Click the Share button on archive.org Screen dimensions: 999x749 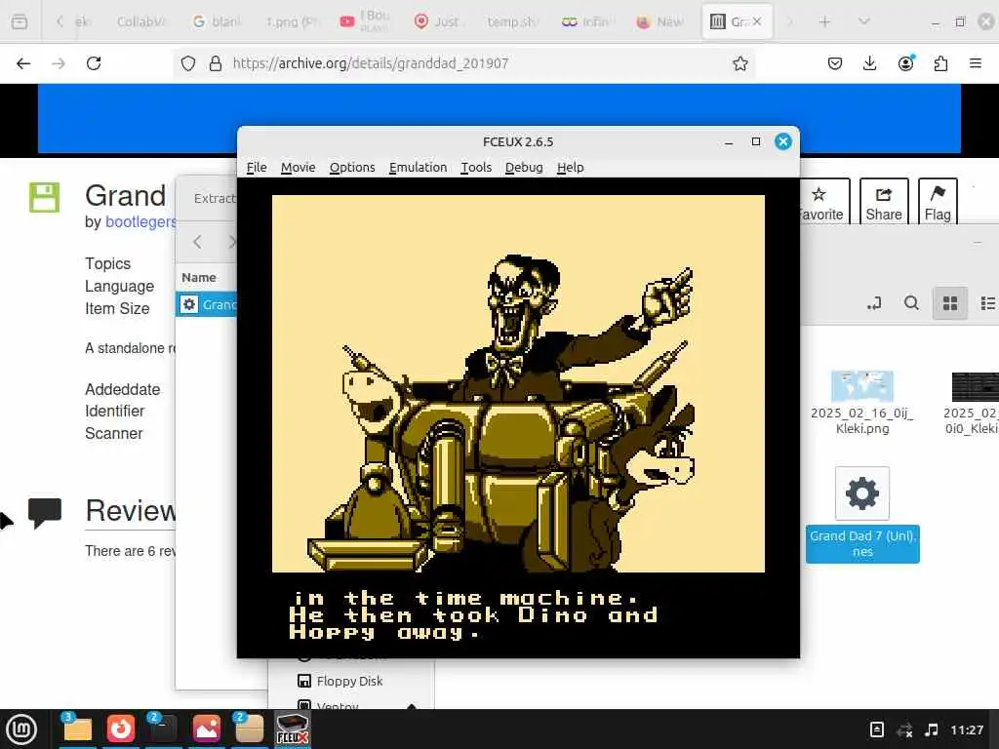click(x=884, y=202)
